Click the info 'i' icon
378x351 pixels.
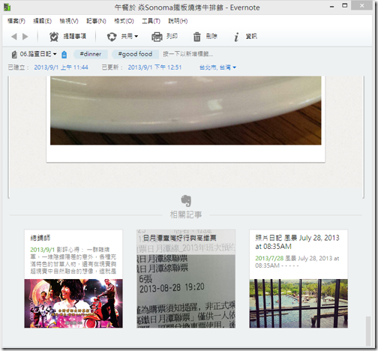[236, 37]
